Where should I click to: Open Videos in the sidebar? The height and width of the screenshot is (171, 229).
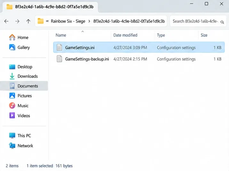20,116
